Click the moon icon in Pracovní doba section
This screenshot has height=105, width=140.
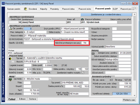pos(10,59)
